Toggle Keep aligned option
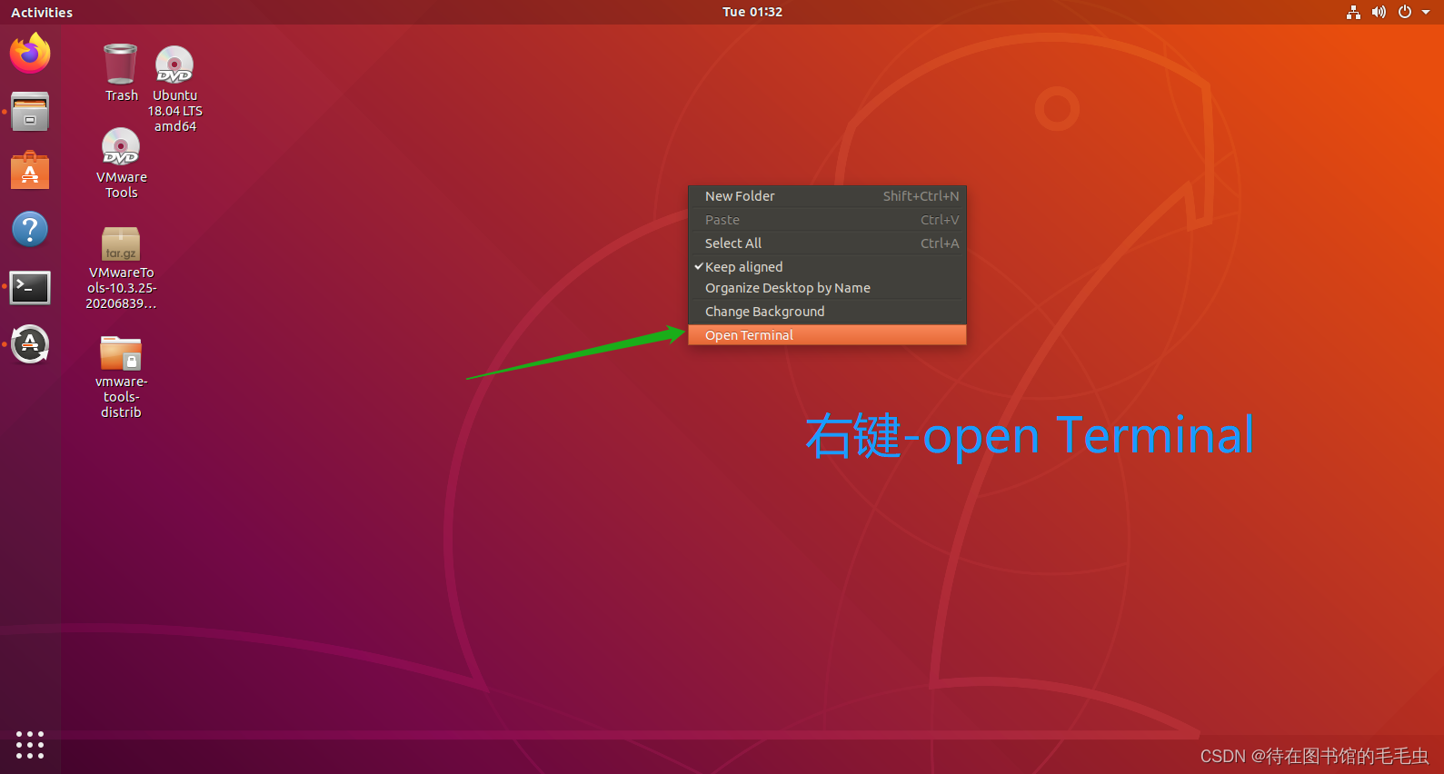Viewport: 1444px width, 774px height. pyautogui.click(x=827, y=267)
